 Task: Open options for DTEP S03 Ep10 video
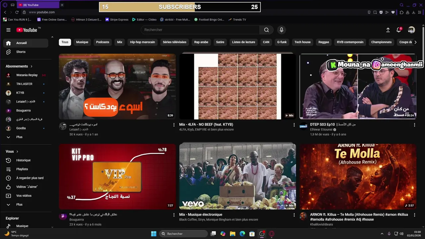pyautogui.click(x=414, y=125)
